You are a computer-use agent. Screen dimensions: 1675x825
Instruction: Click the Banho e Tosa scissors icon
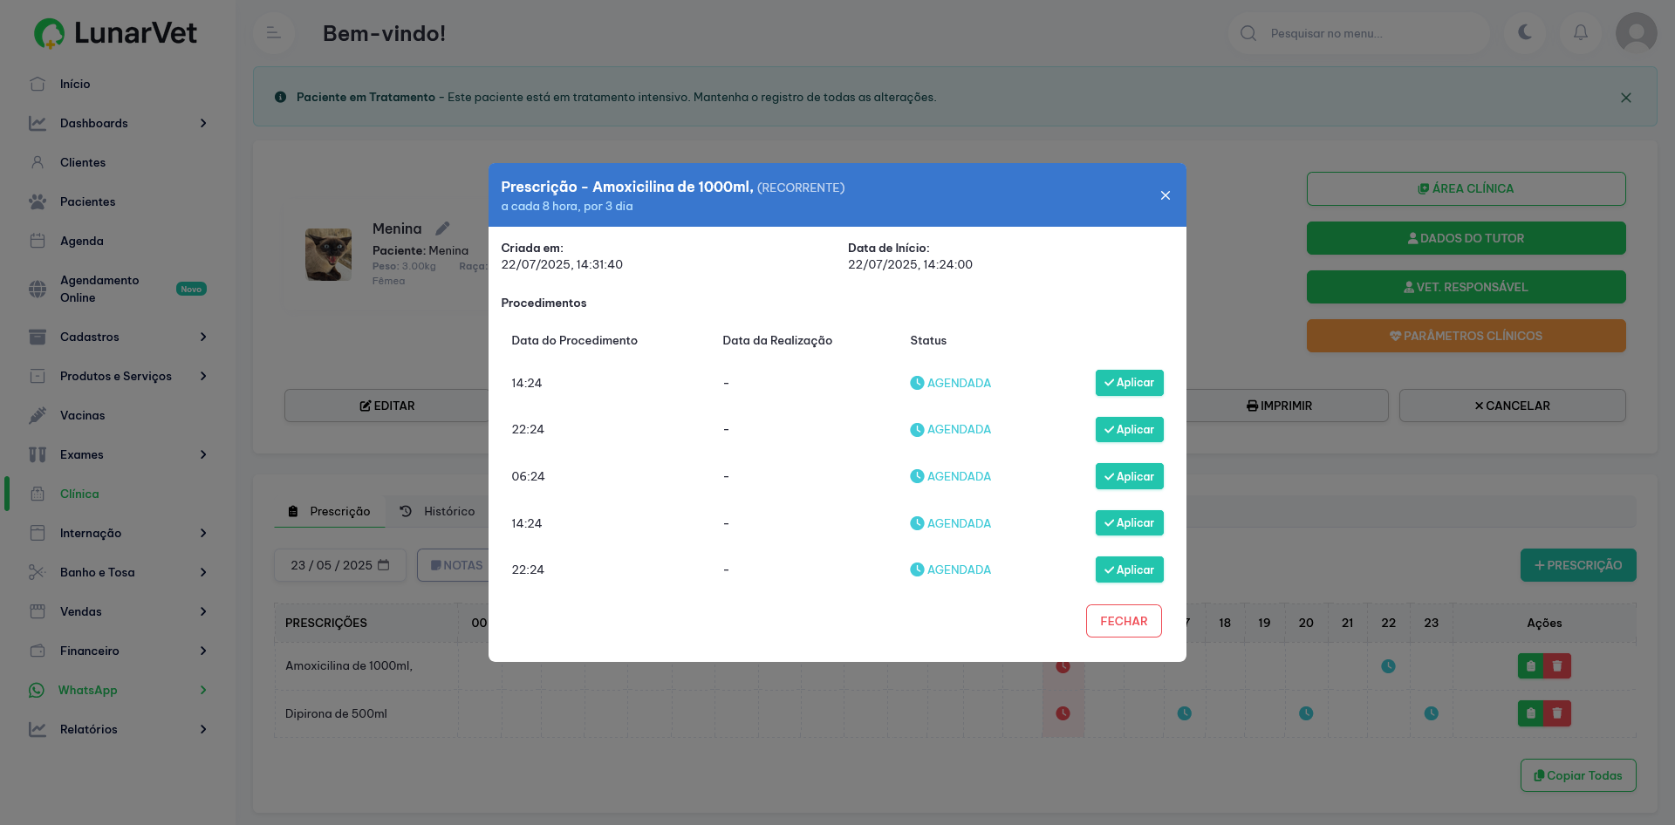click(x=38, y=572)
